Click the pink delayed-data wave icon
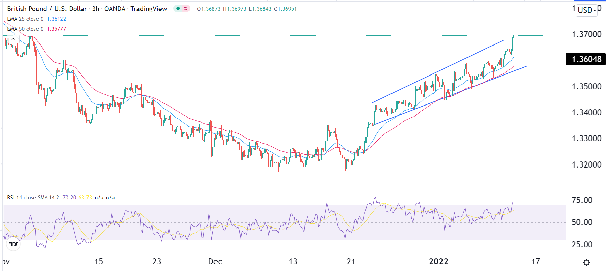Viewport: 606px width, 271px height. [x=186, y=9]
